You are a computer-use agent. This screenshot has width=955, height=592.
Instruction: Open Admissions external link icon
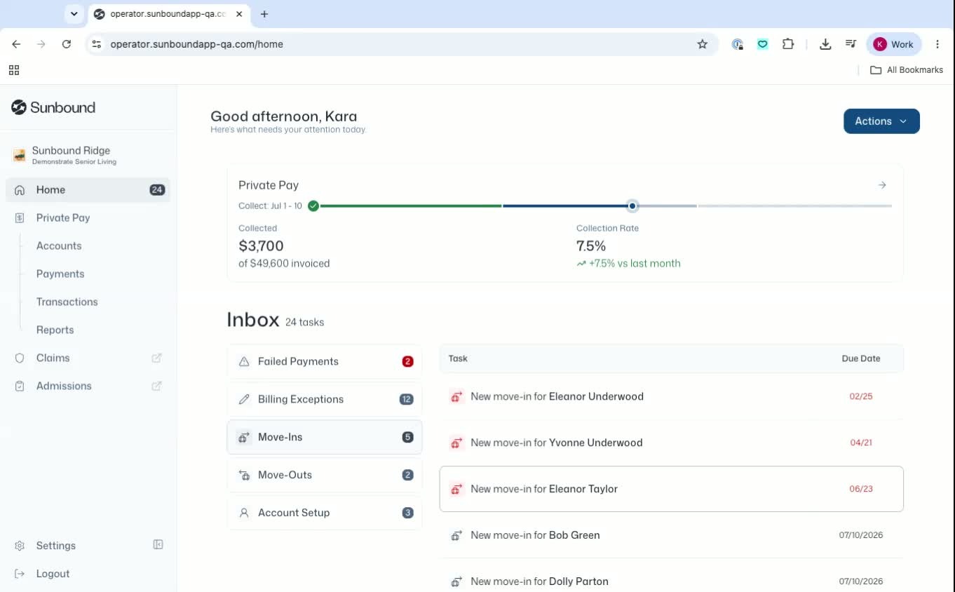click(157, 386)
